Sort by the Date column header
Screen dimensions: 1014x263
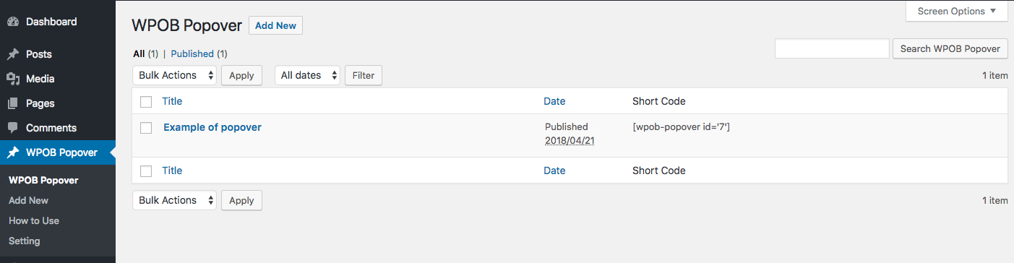pyautogui.click(x=554, y=101)
